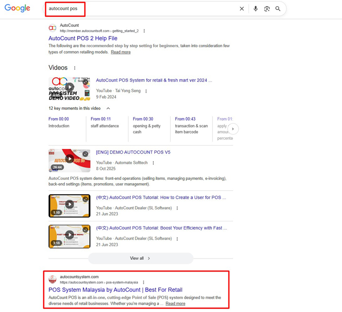Open options for autocountsystem.com result
This screenshot has height=312, width=342.
[143, 282]
